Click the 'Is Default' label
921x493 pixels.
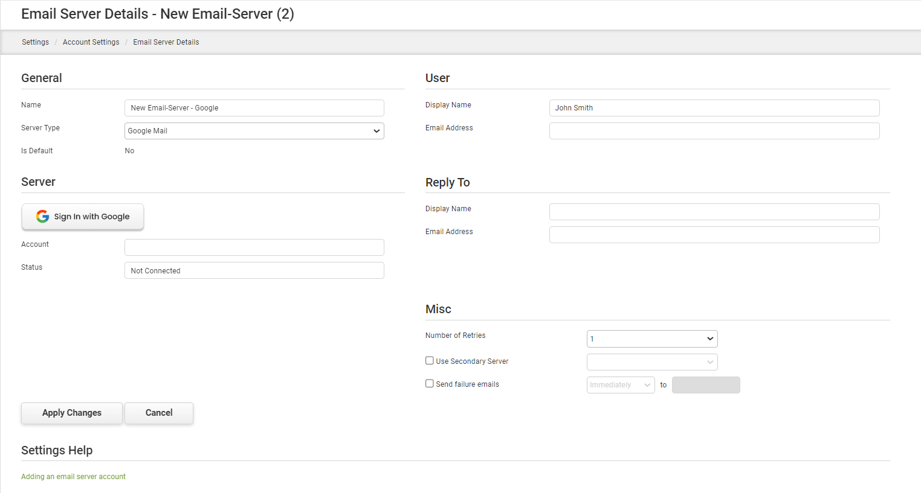coord(37,151)
